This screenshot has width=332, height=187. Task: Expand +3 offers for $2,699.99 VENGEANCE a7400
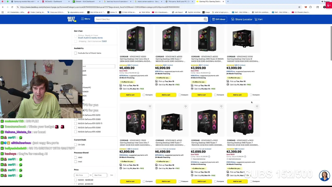(198, 168)
